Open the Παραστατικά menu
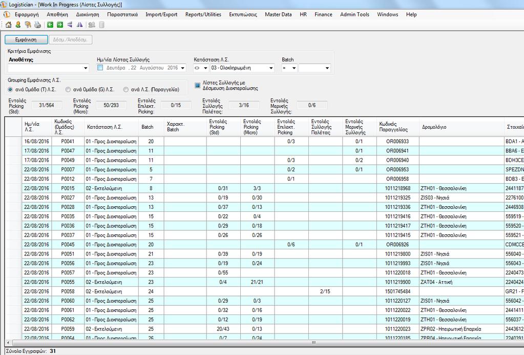This screenshot has height=355, width=524. (x=122, y=15)
